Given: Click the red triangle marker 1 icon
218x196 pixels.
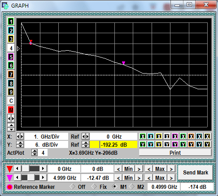Looking at the screenshot, I should tap(9, 169).
